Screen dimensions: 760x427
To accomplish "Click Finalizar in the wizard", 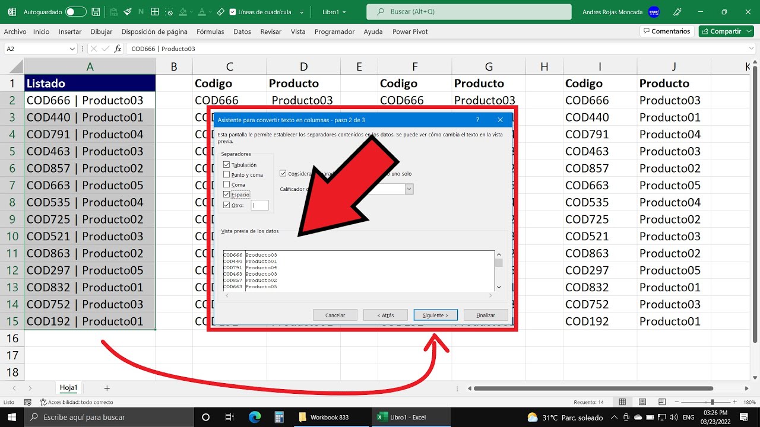I will coord(486,315).
